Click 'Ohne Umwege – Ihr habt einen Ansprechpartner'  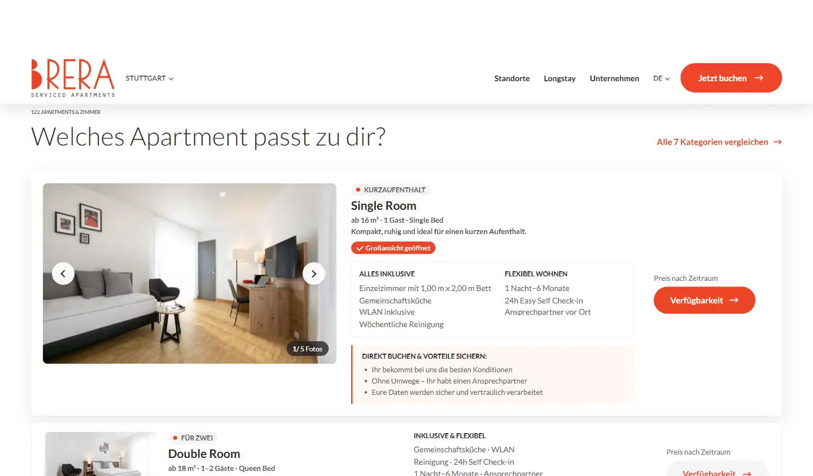(449, 381)
